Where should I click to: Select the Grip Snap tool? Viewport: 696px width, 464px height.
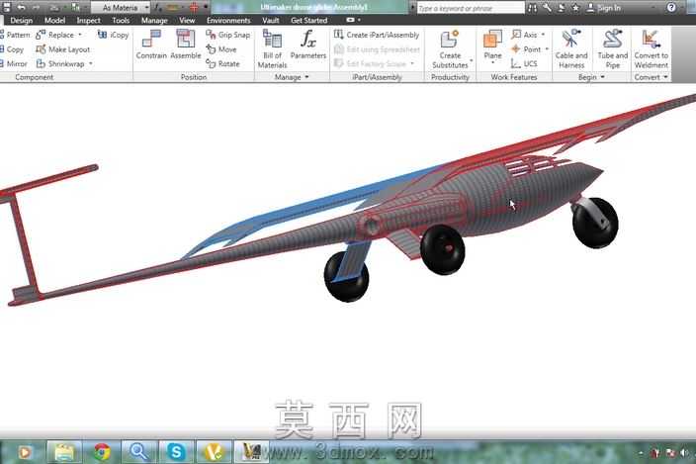(x=228, y=35)
